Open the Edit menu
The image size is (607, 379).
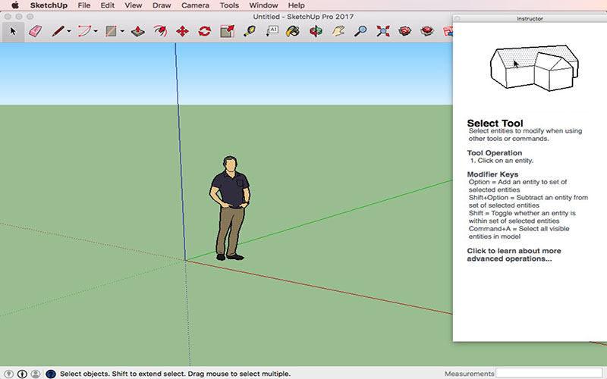[107, 5]
